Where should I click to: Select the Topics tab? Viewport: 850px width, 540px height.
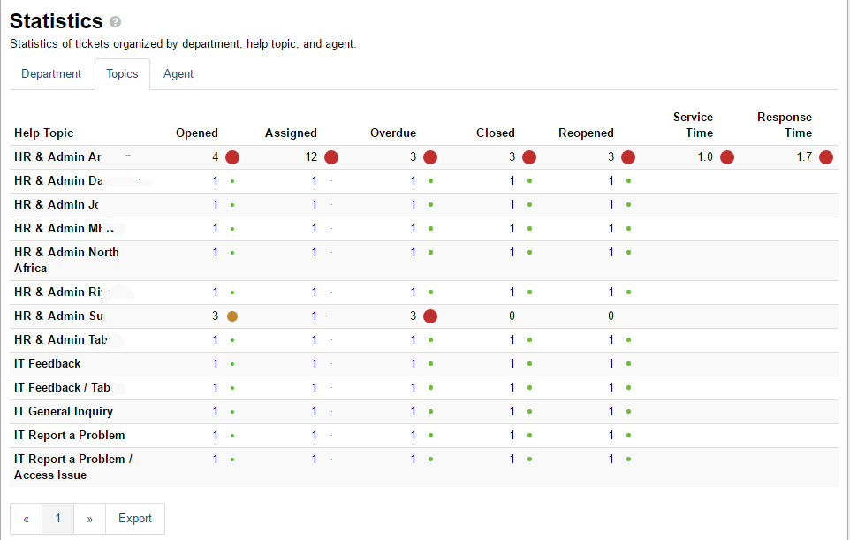coord(122,73)
